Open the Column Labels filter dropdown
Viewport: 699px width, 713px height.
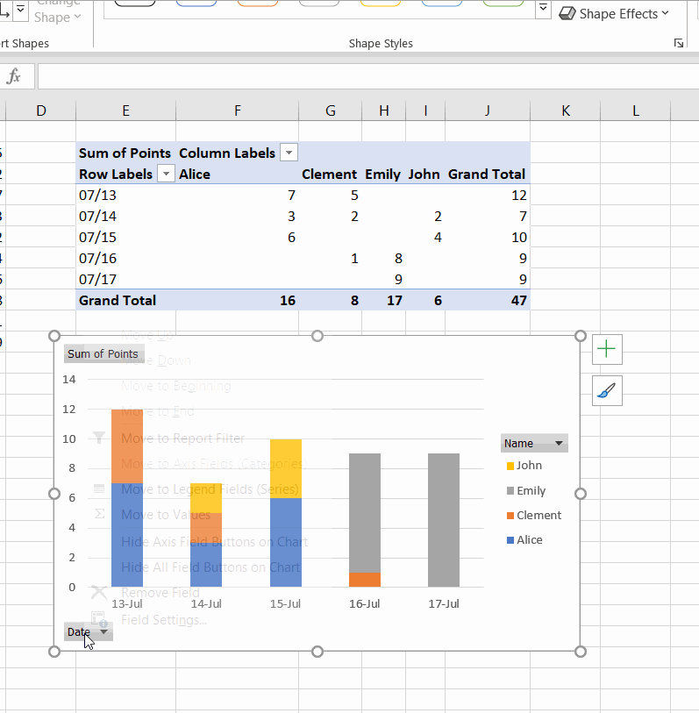tap(289, 153)
